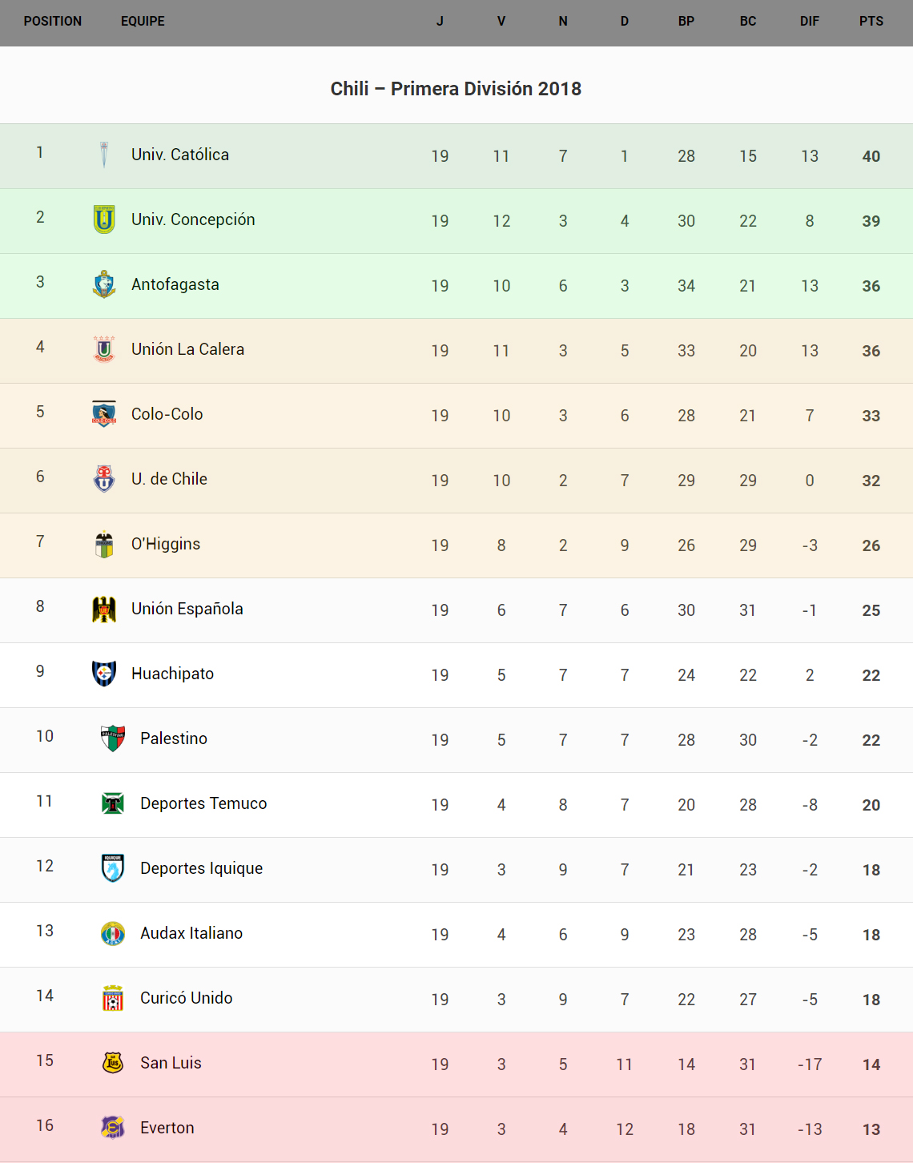The width and height of the screenshot is (913, 1163).
Task: Click the Univ. Concepción team logo
Action: [104, 219]
